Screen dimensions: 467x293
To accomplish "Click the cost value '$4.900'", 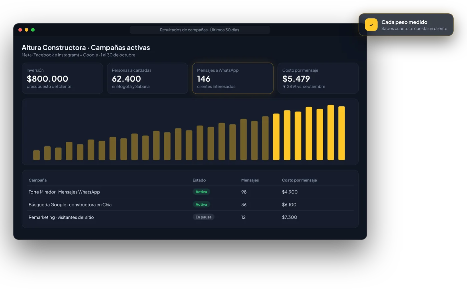I will pyautogui.click(x=290, y=192).
